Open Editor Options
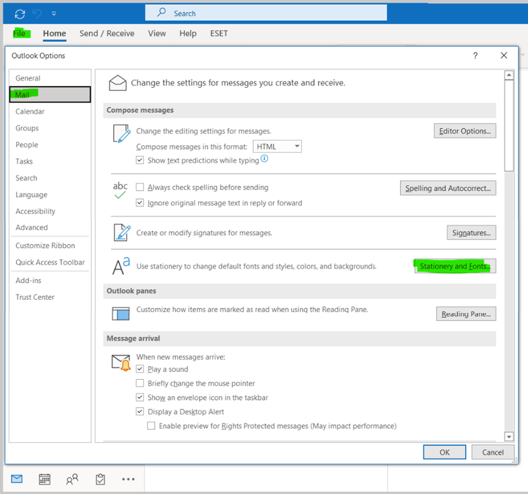 [465, 131]
